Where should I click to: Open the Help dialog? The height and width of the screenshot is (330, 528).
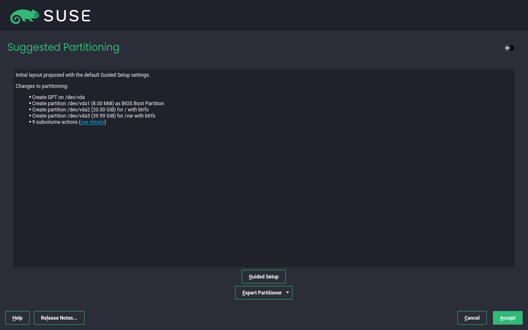tap(17, 318)
